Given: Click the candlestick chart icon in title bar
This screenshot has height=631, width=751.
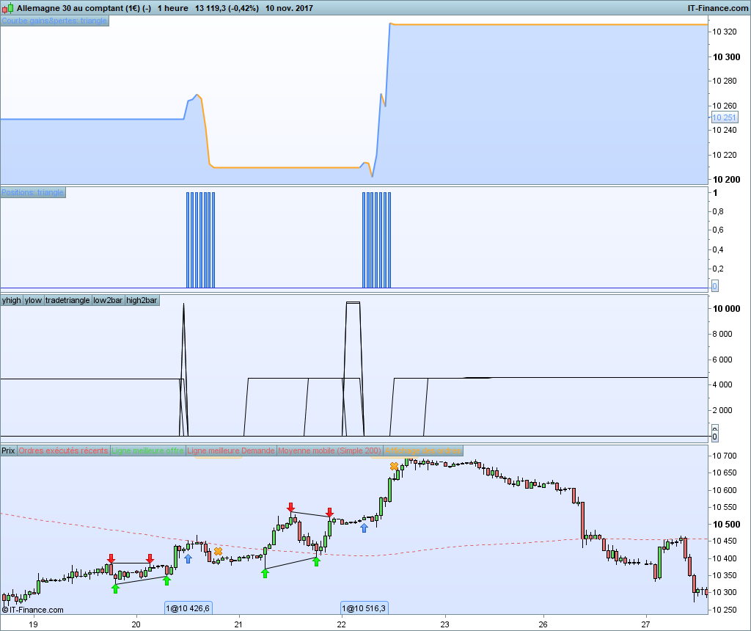Looking at the screenshot, I should pyautogui.click(x=7, y=8).
